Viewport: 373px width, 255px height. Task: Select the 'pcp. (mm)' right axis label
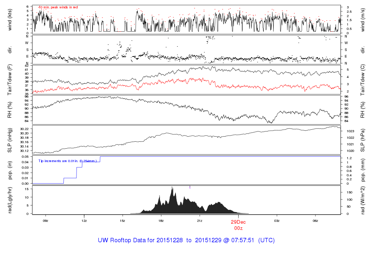363,170
